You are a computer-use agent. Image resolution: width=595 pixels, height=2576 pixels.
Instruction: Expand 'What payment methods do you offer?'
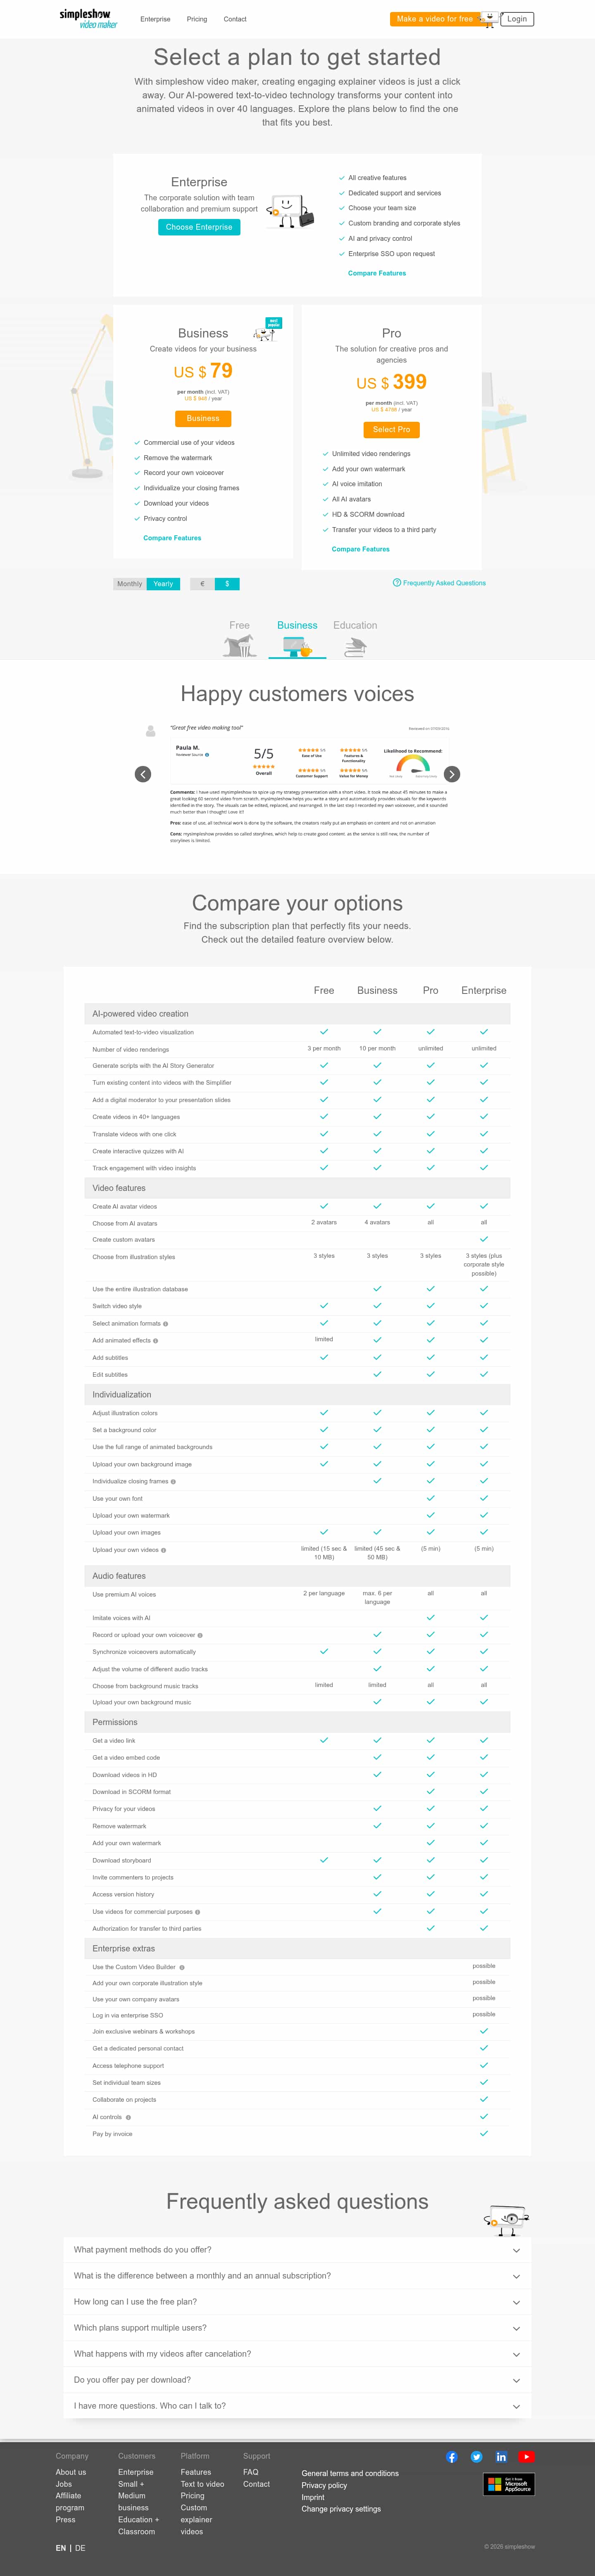click(297, 2250)
